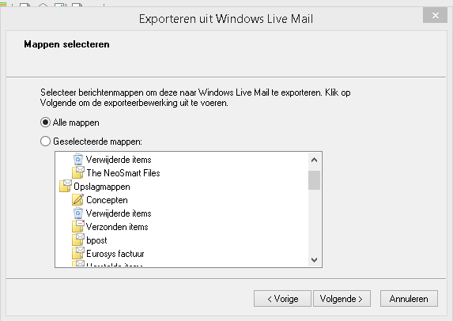Click recycle bin icon under Opslagmappen
The height and width of the screenshot is (321, 453).
(x=77, y=213)
